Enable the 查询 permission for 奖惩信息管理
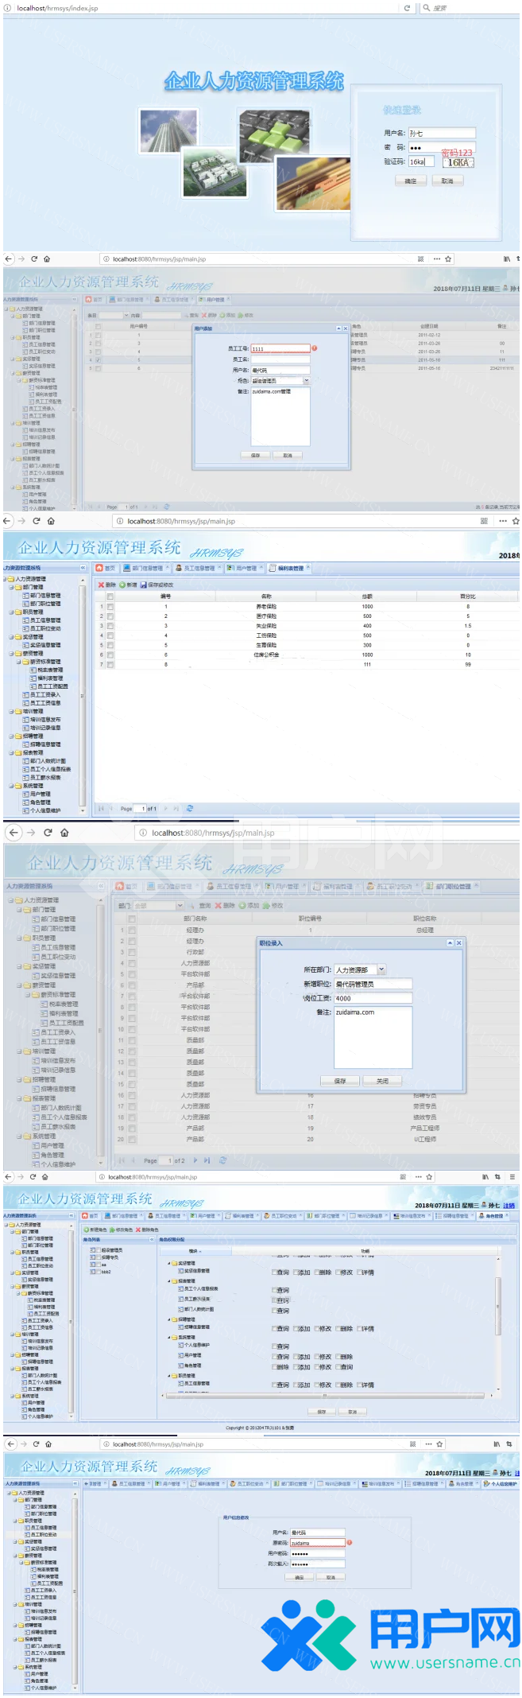 pos(274,1273)
